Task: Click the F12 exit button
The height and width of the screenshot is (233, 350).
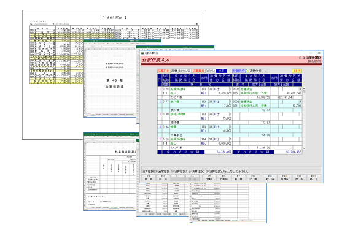Action: [314, 178]
